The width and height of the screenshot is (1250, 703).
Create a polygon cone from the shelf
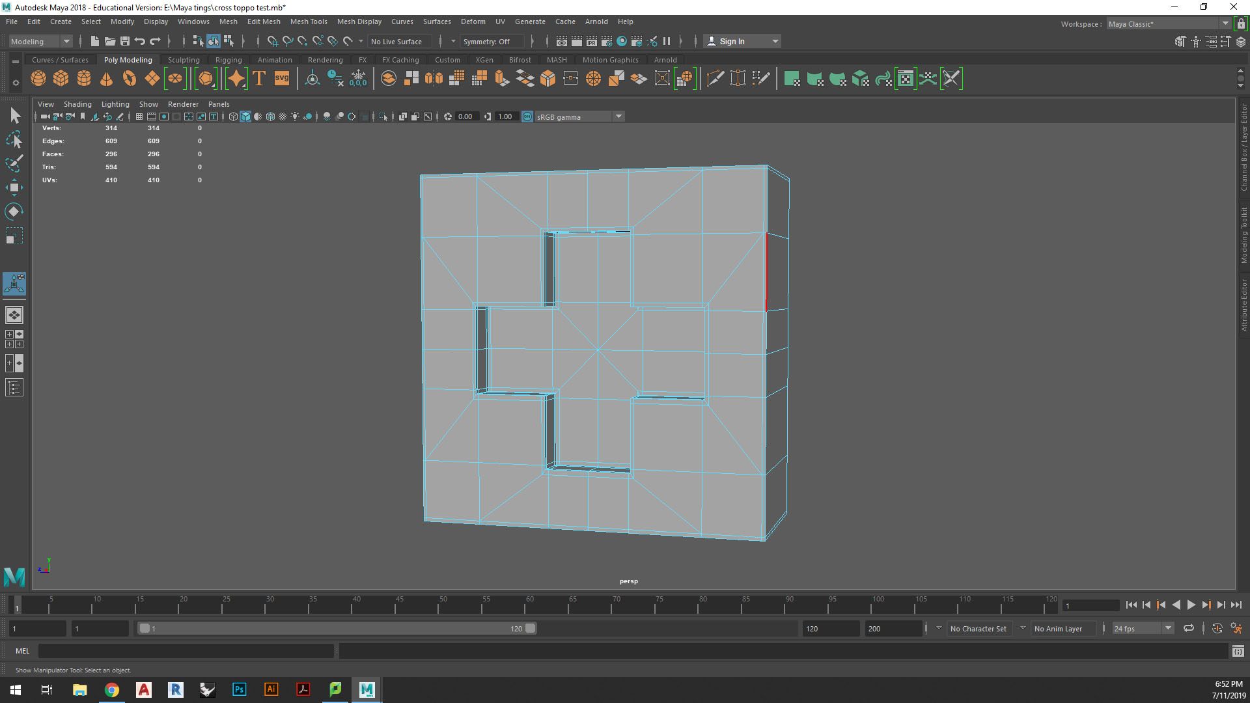pos(107,79)
